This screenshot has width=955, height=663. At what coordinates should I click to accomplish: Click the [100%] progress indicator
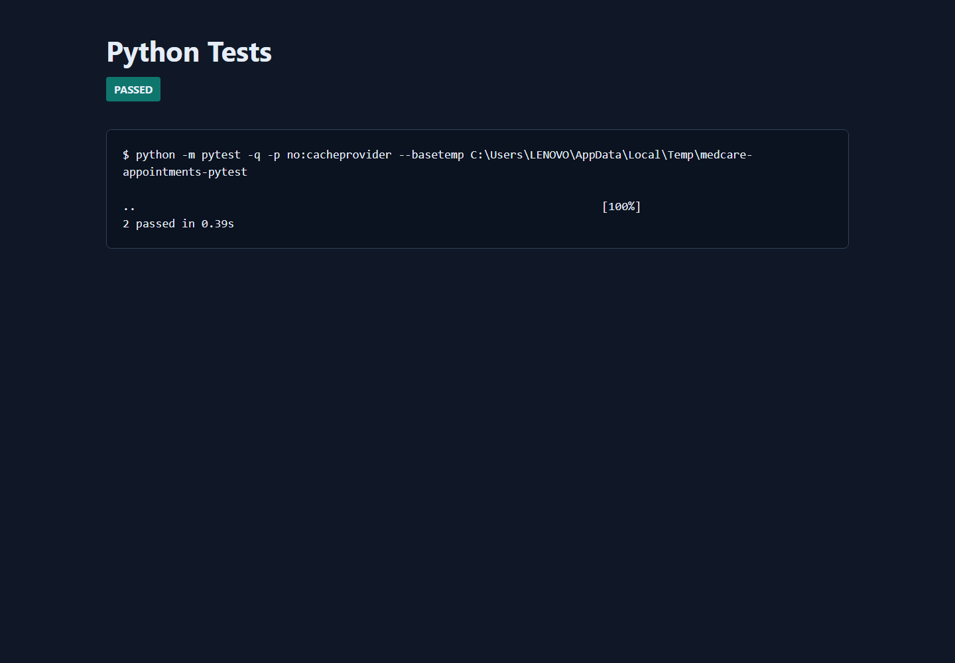click(x=621, y=207)
